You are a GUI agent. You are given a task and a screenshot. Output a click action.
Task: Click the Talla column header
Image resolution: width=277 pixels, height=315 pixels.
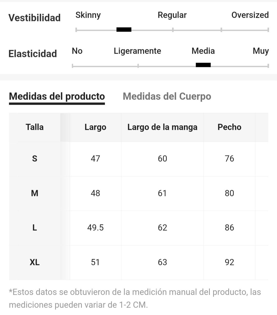[35, 127]
